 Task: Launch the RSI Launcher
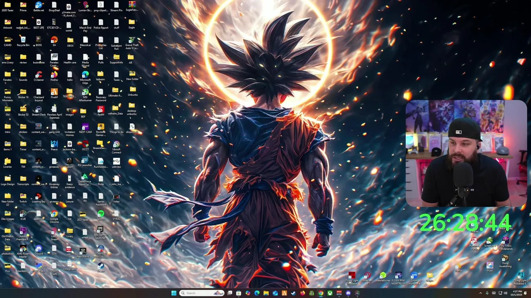click(85, 161)
